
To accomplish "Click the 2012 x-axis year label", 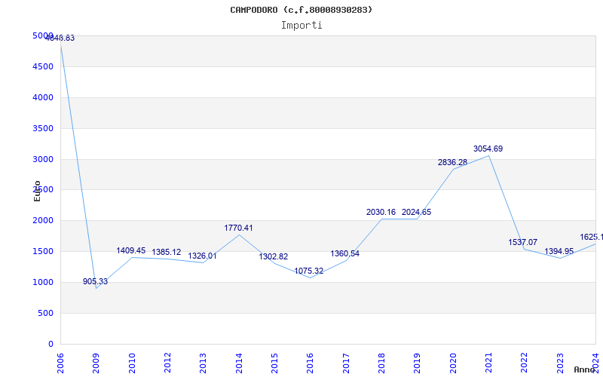I will pyautogui.click(x=167, y=363).
